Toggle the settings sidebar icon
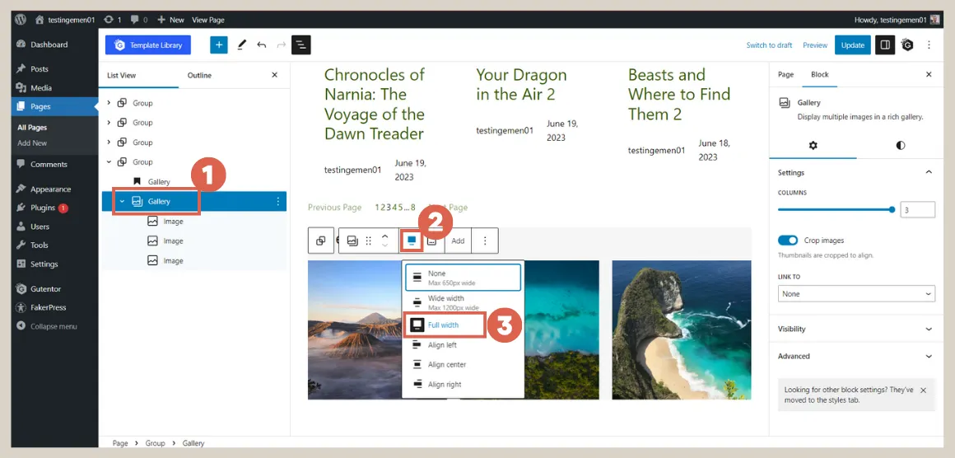955x458 pixels. [x=885, y=45]
